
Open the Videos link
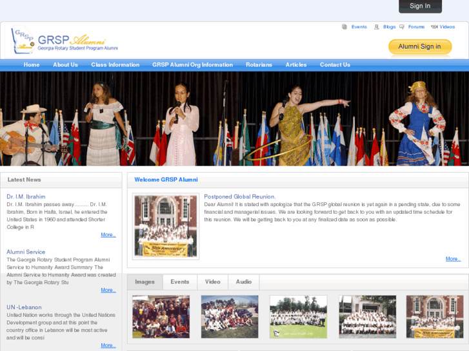pyautogui.click(x=447, y=27)
